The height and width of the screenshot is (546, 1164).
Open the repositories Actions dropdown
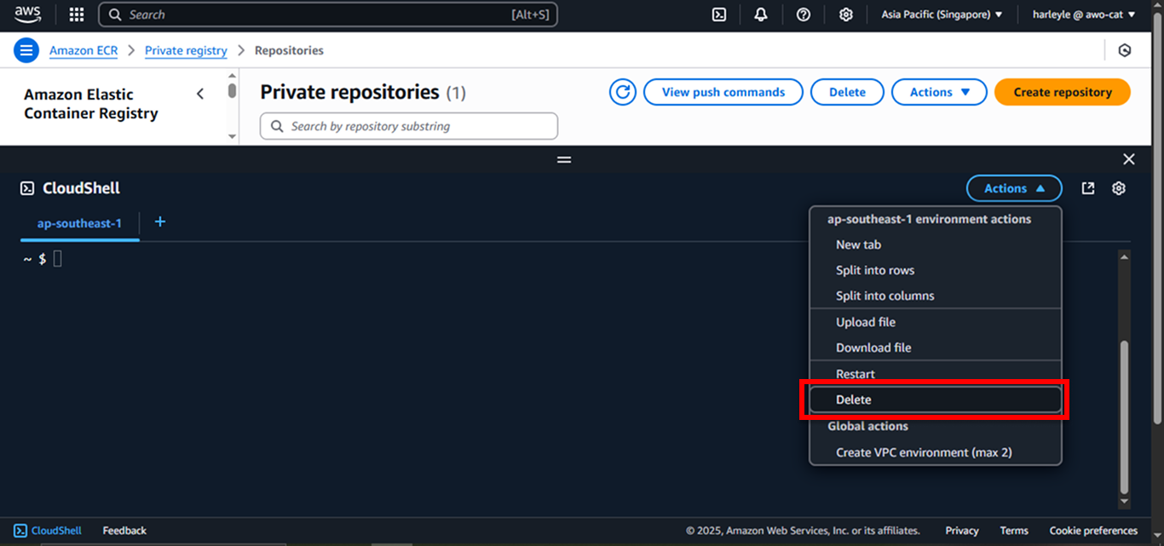pos(939,92)
